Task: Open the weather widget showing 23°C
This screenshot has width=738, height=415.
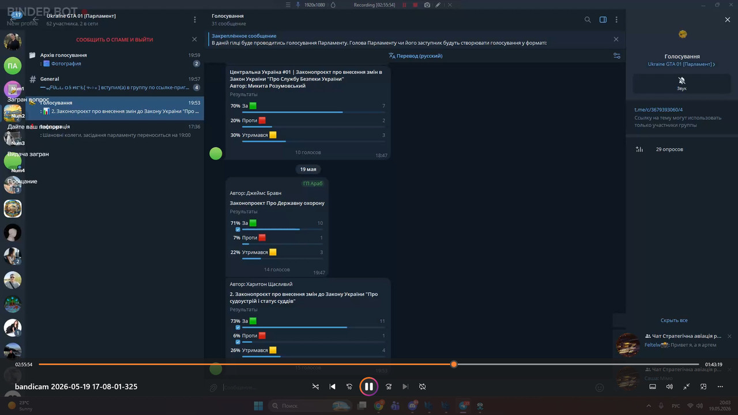Action: point(21,406)
